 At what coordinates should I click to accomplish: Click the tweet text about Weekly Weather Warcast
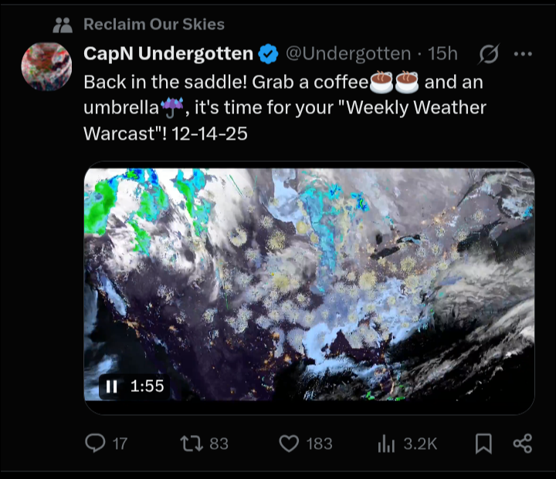[x=284, y=106]
